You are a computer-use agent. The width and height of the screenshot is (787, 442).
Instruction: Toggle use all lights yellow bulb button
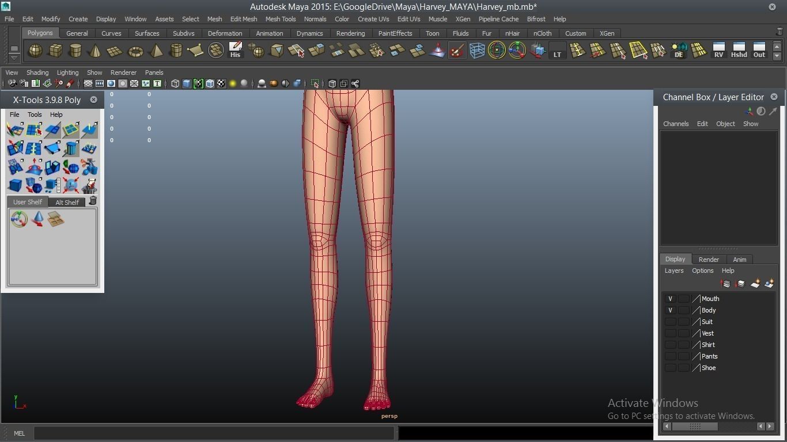click(x=233, y=83)
